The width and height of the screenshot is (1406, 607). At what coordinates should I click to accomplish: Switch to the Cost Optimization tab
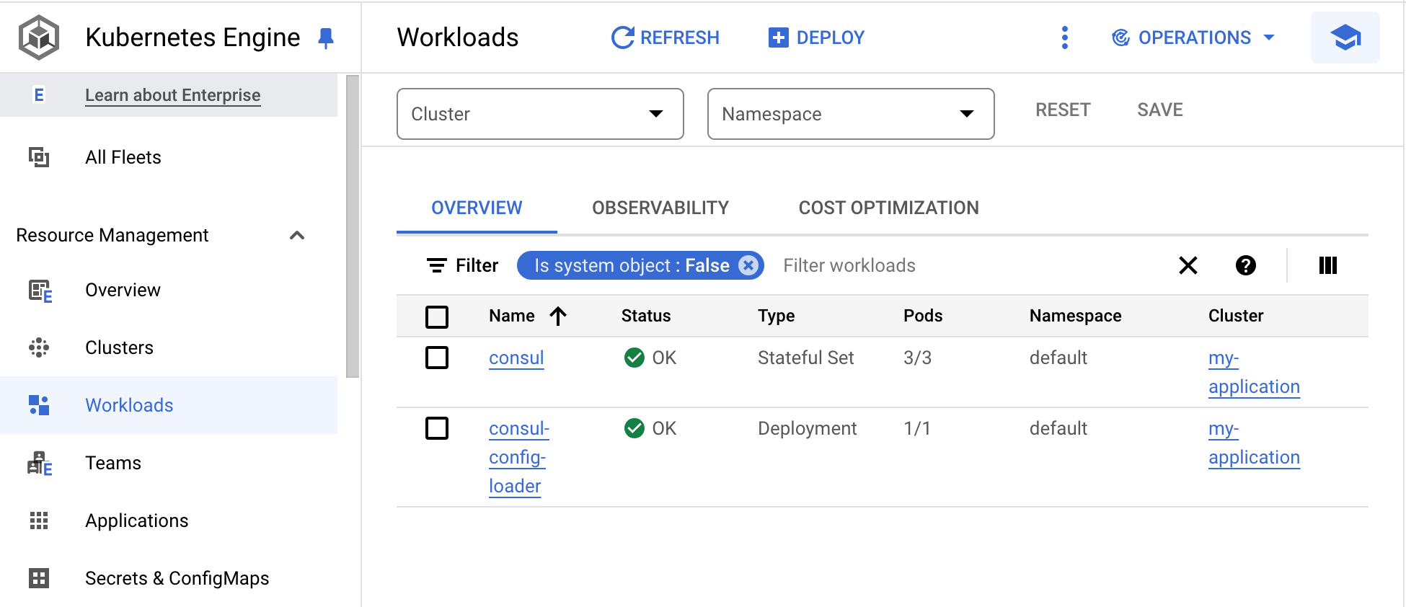coord(888,208)
